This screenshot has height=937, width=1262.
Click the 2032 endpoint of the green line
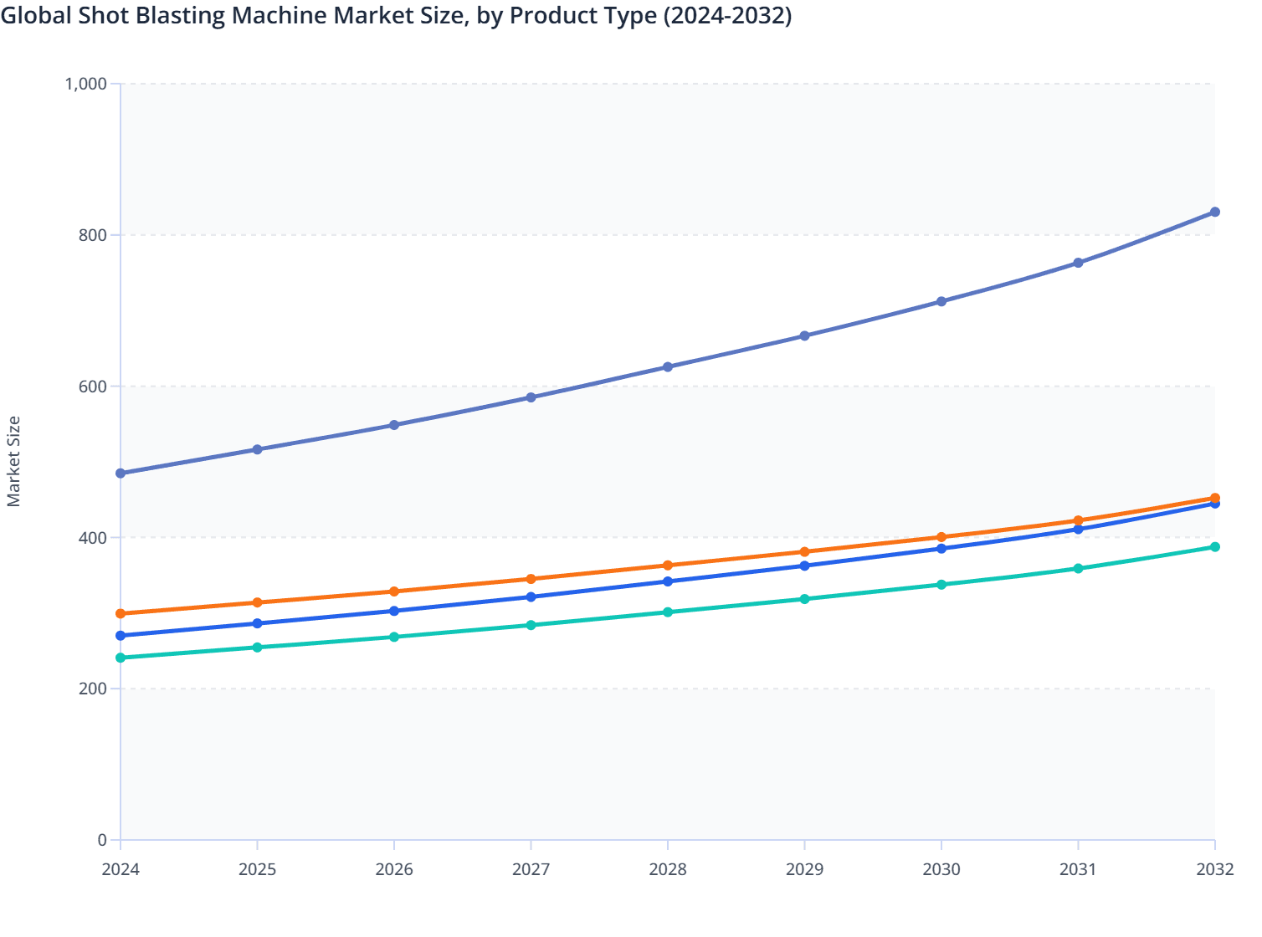tap(1214, 547)
